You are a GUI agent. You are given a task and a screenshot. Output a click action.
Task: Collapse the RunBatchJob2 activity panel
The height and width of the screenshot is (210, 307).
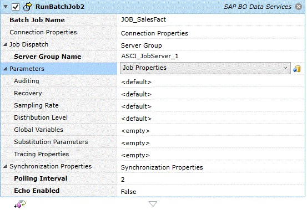pyautogui.click(x=6, y=7)
